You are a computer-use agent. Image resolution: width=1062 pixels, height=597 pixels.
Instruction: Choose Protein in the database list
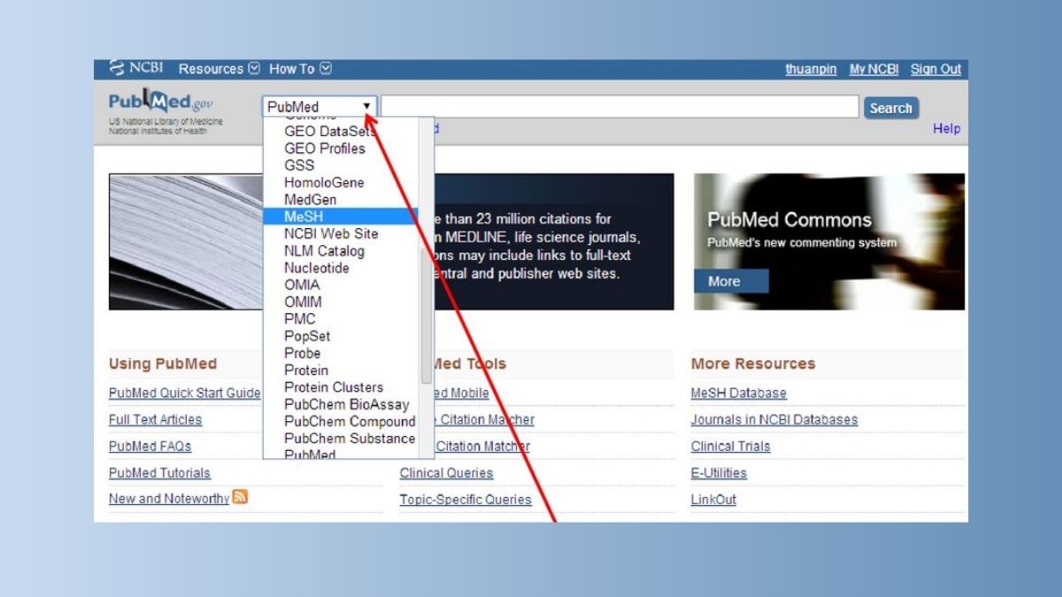click(x=306, y=370)
